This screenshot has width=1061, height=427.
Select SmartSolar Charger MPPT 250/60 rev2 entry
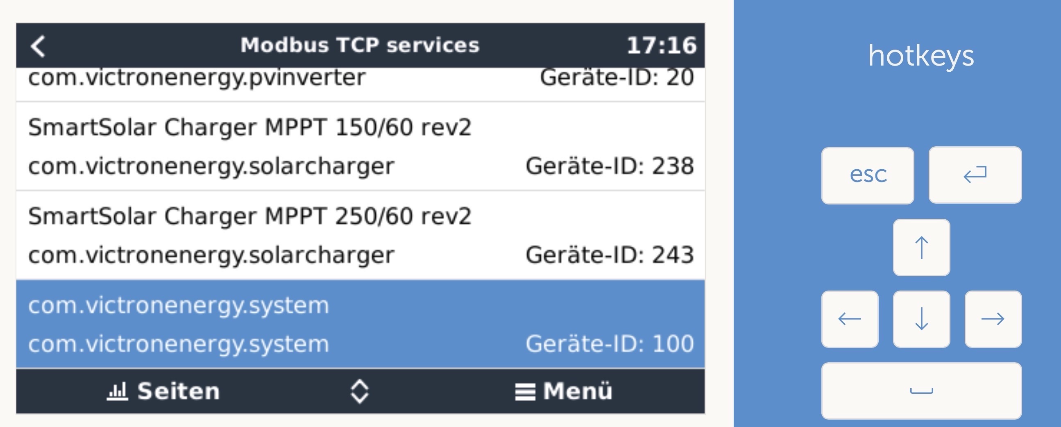[x=360, y=235]
